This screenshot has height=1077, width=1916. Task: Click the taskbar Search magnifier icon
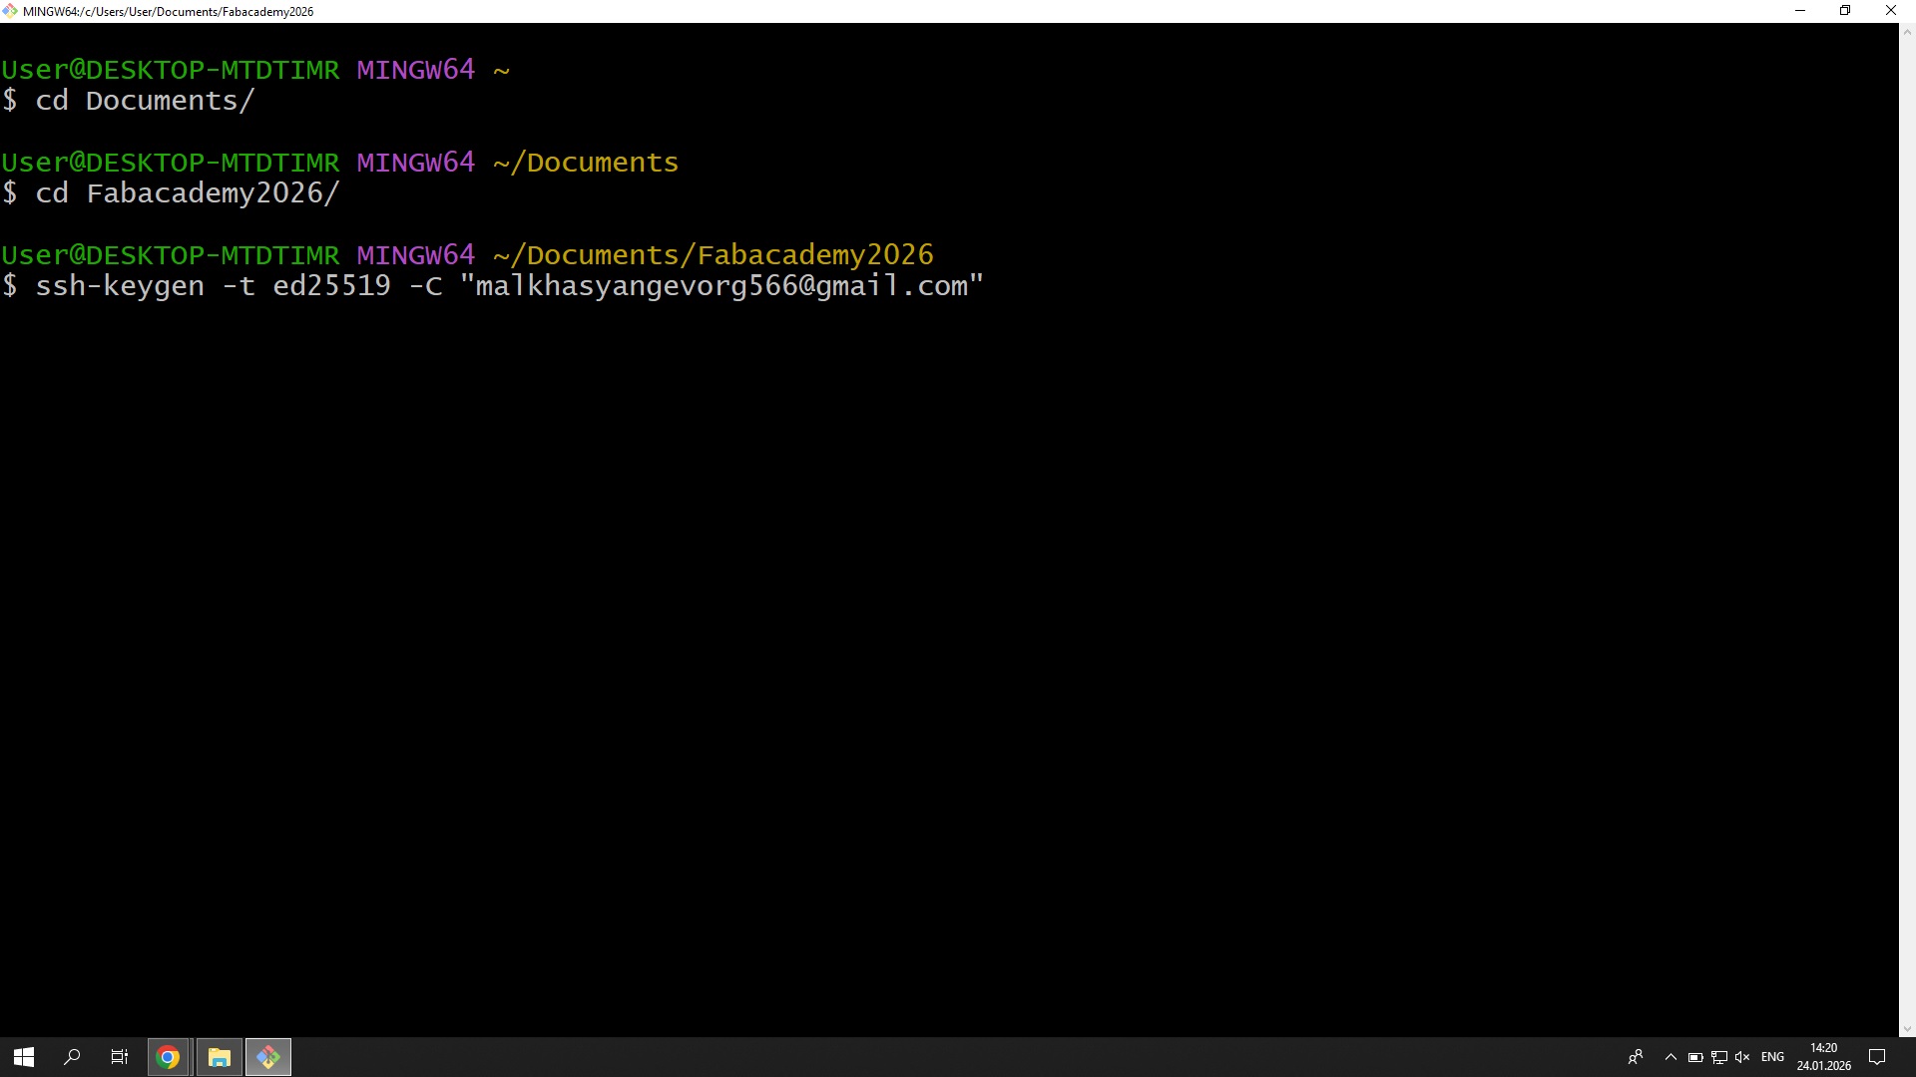(x=72, y=1057)
